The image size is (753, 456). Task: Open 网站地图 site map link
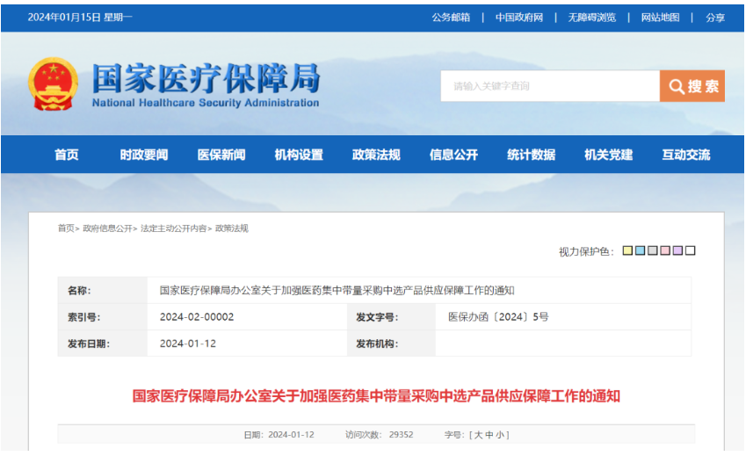tap(661, 18)
